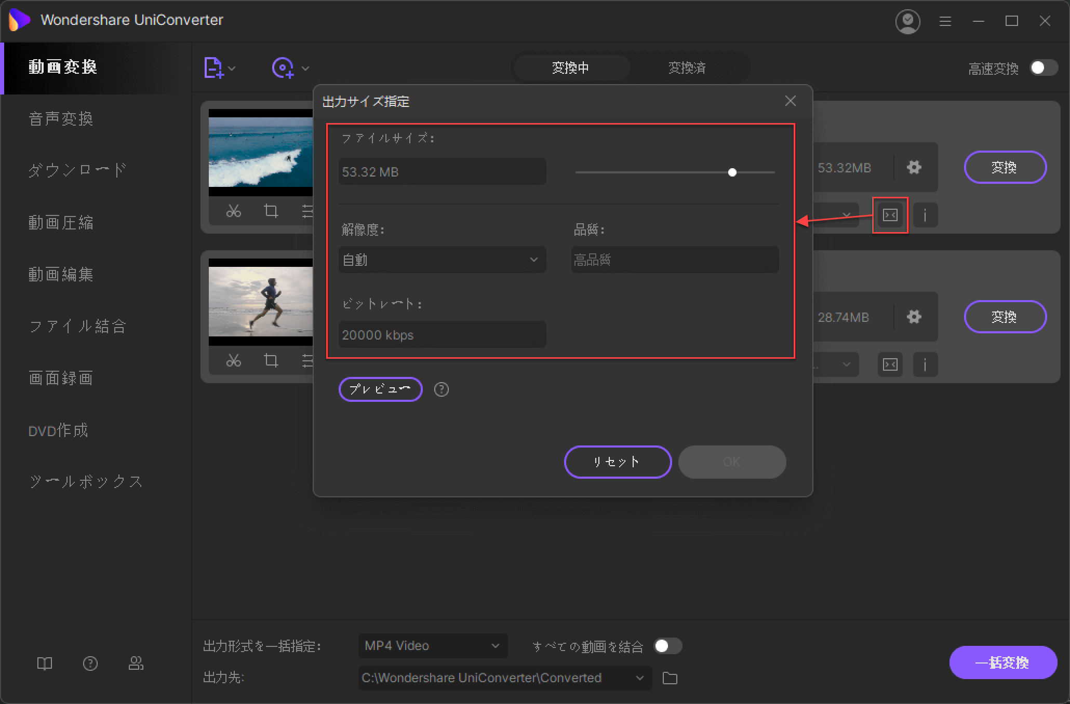
Task: Click the running man video thumbnail
Action: click(261, 302)
